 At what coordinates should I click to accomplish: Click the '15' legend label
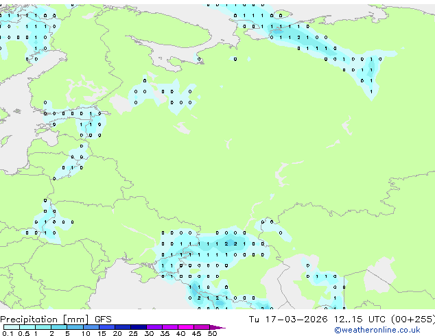click(x=102, y=333)
